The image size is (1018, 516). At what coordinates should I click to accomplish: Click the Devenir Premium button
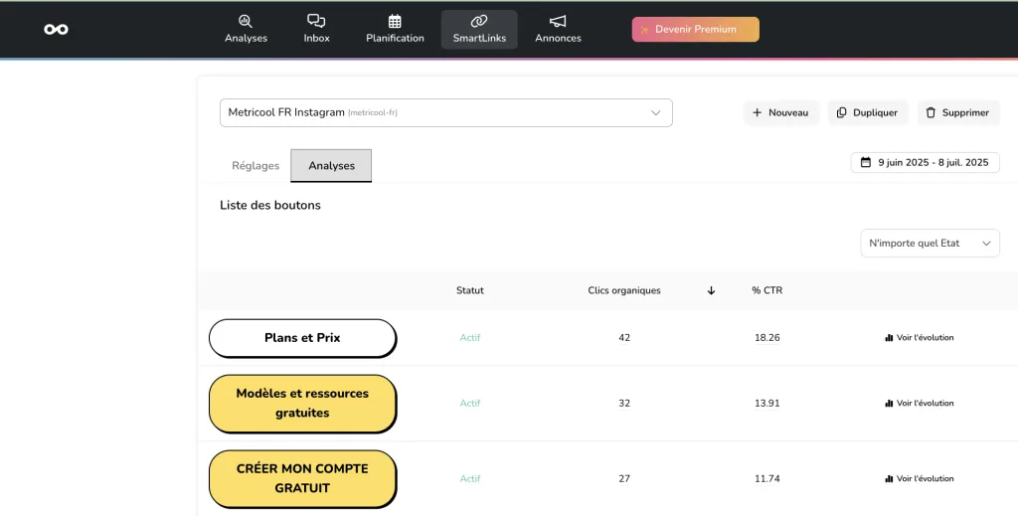695,30
